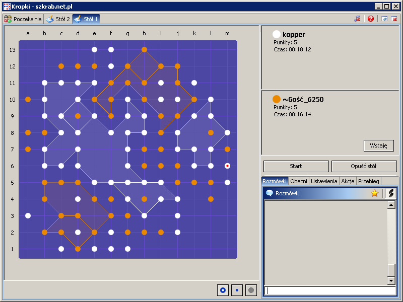Click the empty board intersection at m1

(227, 249)
